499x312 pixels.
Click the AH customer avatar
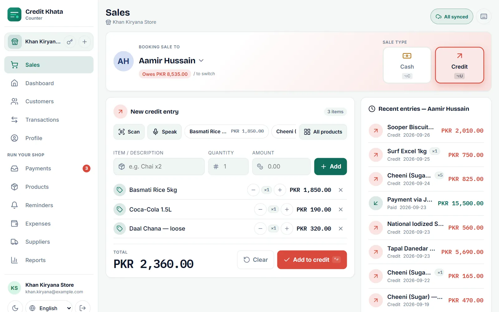pyautogui.click(x=124, y=61)
